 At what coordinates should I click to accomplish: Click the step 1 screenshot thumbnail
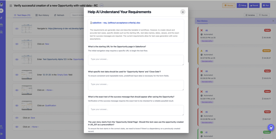tap(27, 28)
